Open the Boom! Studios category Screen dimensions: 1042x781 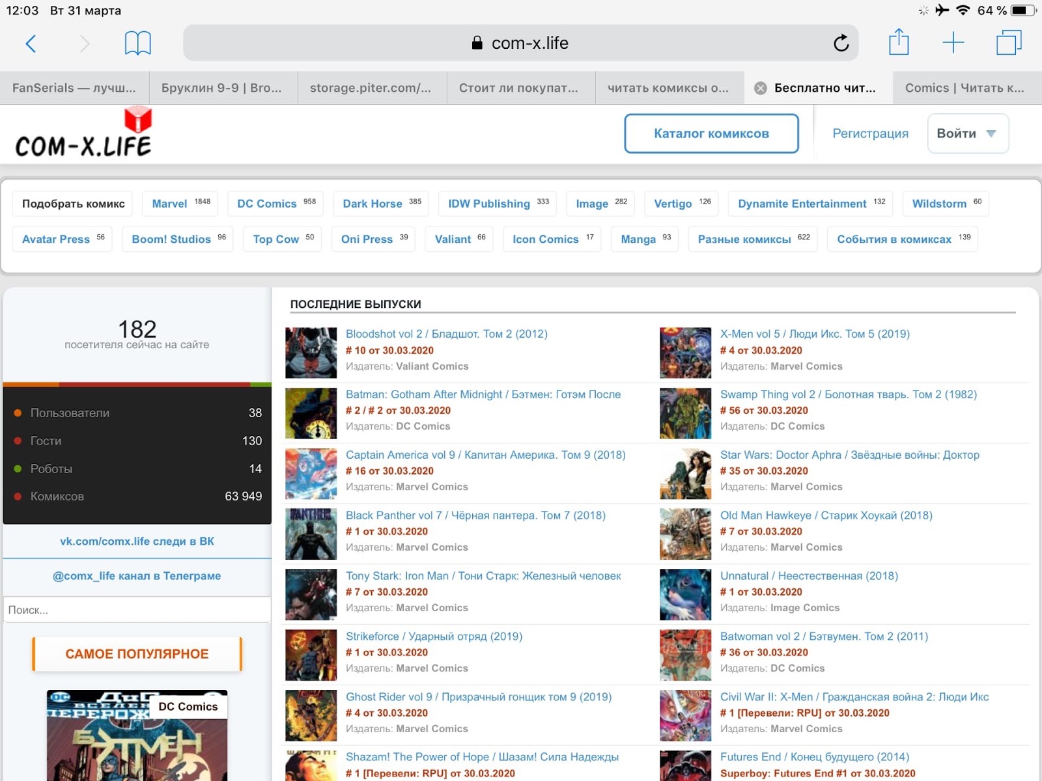tap(178, 239)
